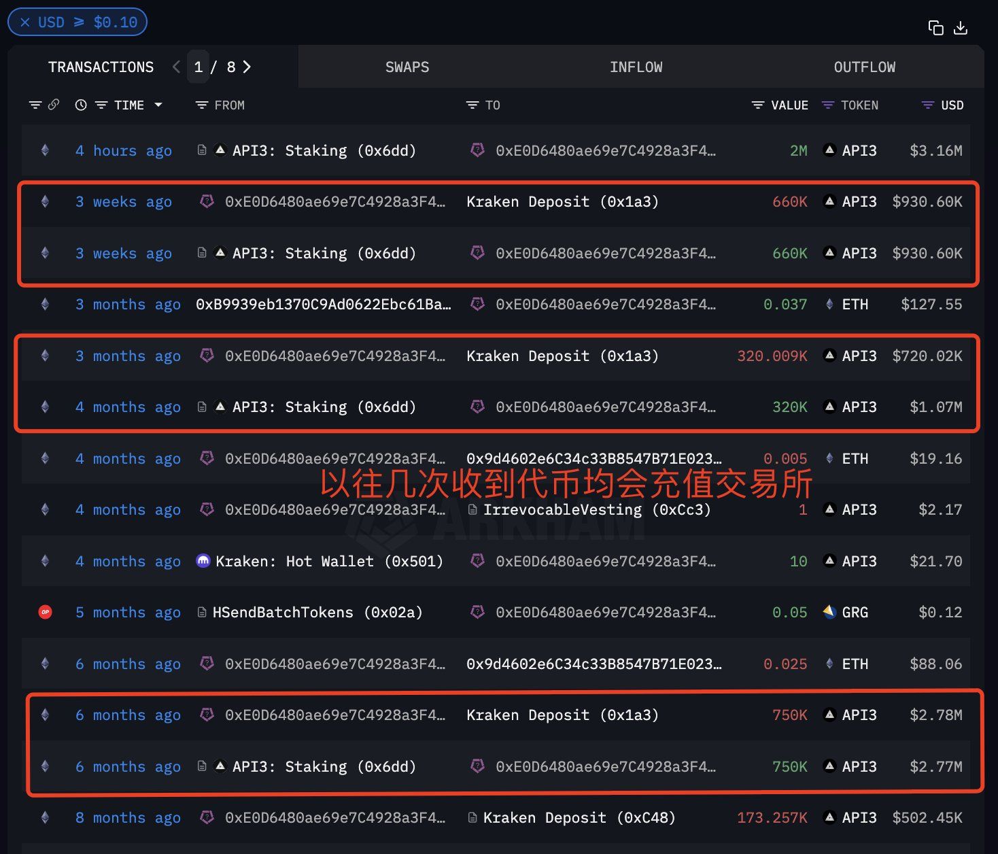The image size is (998, 854).
Task: Toggle the clock time format icon
Action: coord(81,105)
